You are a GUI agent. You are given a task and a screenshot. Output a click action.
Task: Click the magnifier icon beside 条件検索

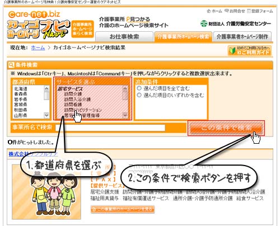pos(11,65)
